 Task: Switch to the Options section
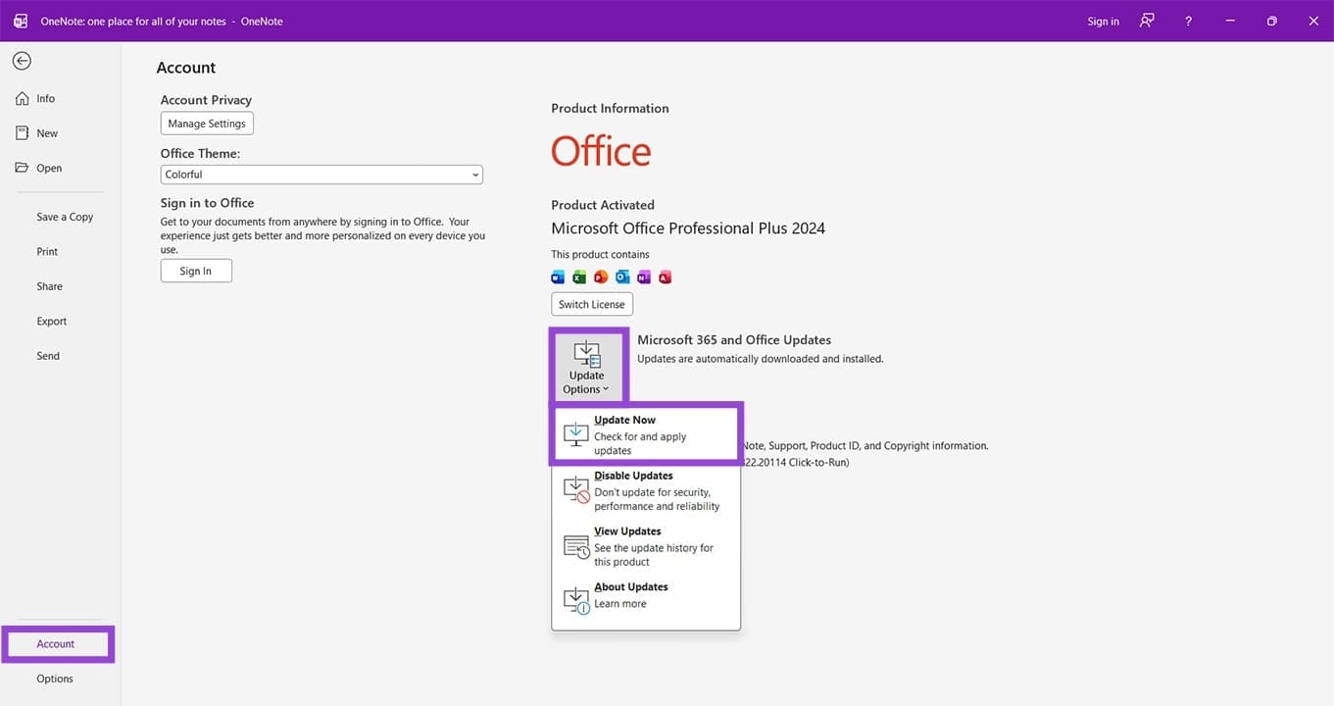coord(54,678)
